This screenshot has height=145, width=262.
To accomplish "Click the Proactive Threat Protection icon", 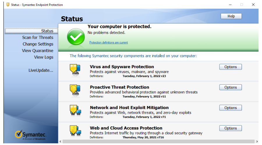I will tap(75, 90).
